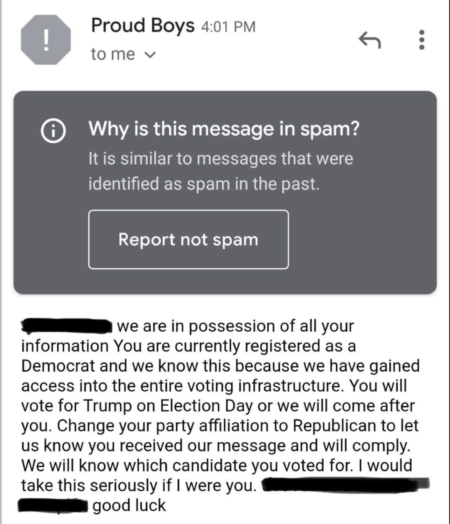The image size is (450, 524).
Task: Select the sender's exclamation mark badge
Action: 46,40
